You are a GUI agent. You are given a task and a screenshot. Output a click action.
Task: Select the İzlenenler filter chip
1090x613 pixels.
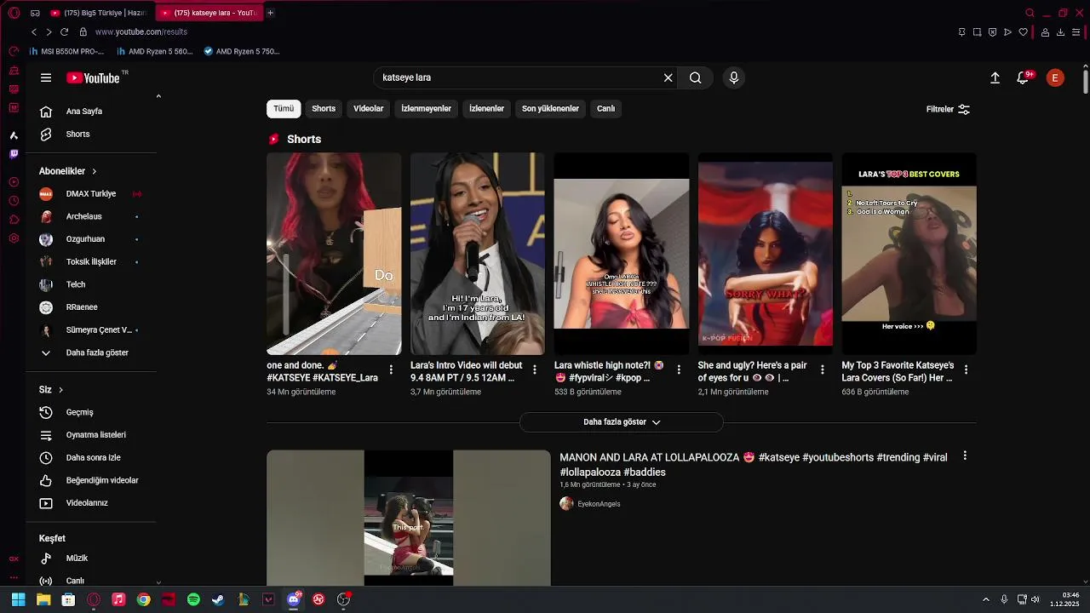(x=487, y=109)
